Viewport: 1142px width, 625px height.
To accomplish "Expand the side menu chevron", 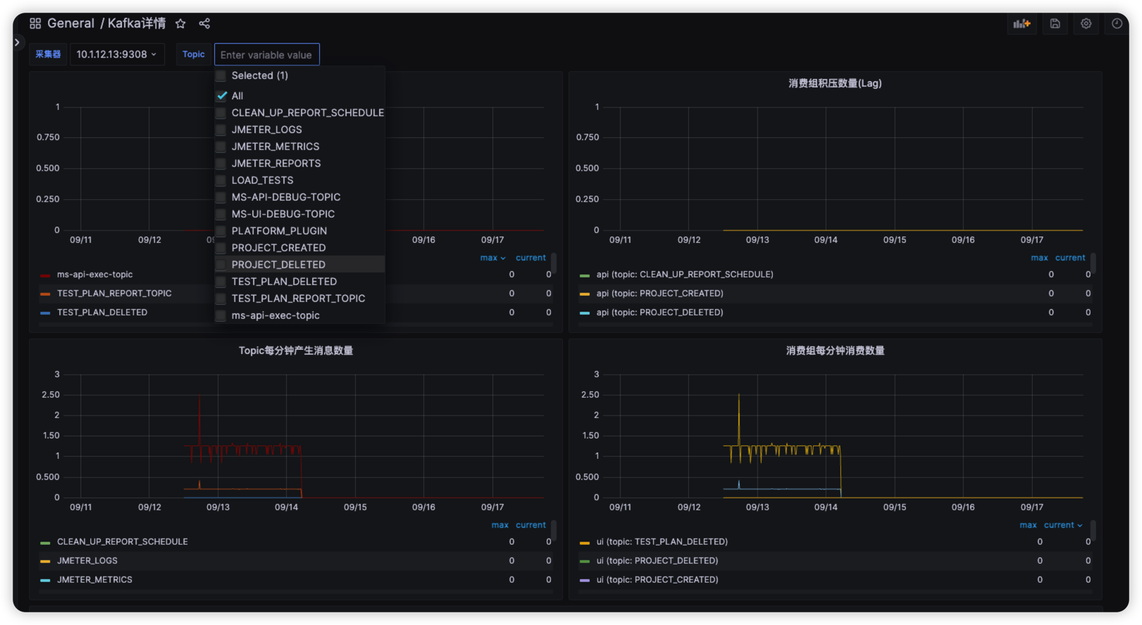I will (18, 42).
